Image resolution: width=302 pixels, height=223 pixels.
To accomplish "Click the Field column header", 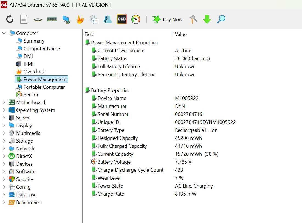I will tap(90, 34).
